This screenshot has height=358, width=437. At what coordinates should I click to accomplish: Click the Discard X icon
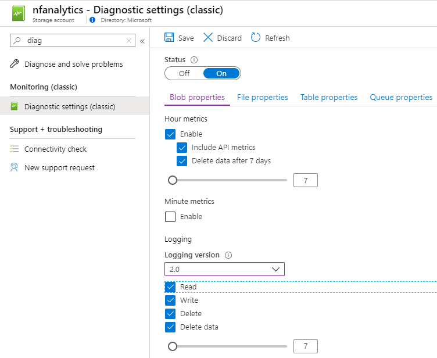(208, 37)
